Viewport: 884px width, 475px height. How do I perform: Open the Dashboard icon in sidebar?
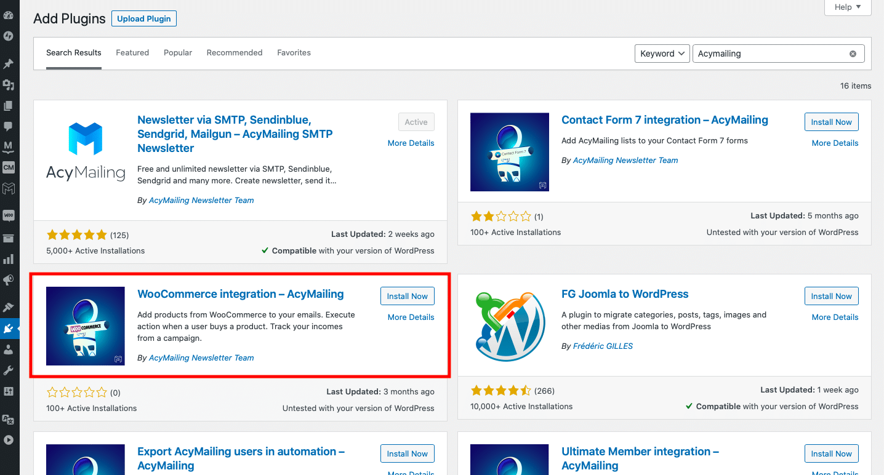coord(9,15)
